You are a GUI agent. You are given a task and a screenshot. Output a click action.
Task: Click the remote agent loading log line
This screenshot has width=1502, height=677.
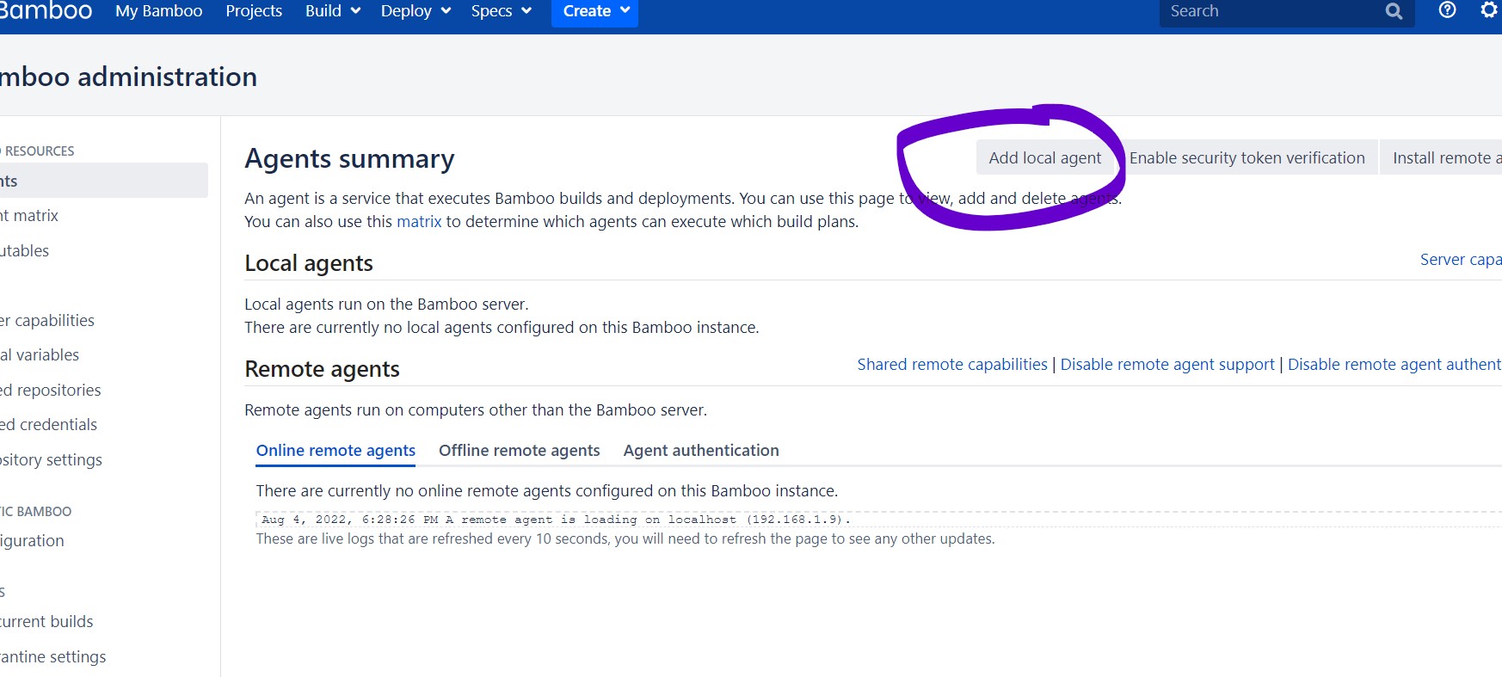pos(556,519)
